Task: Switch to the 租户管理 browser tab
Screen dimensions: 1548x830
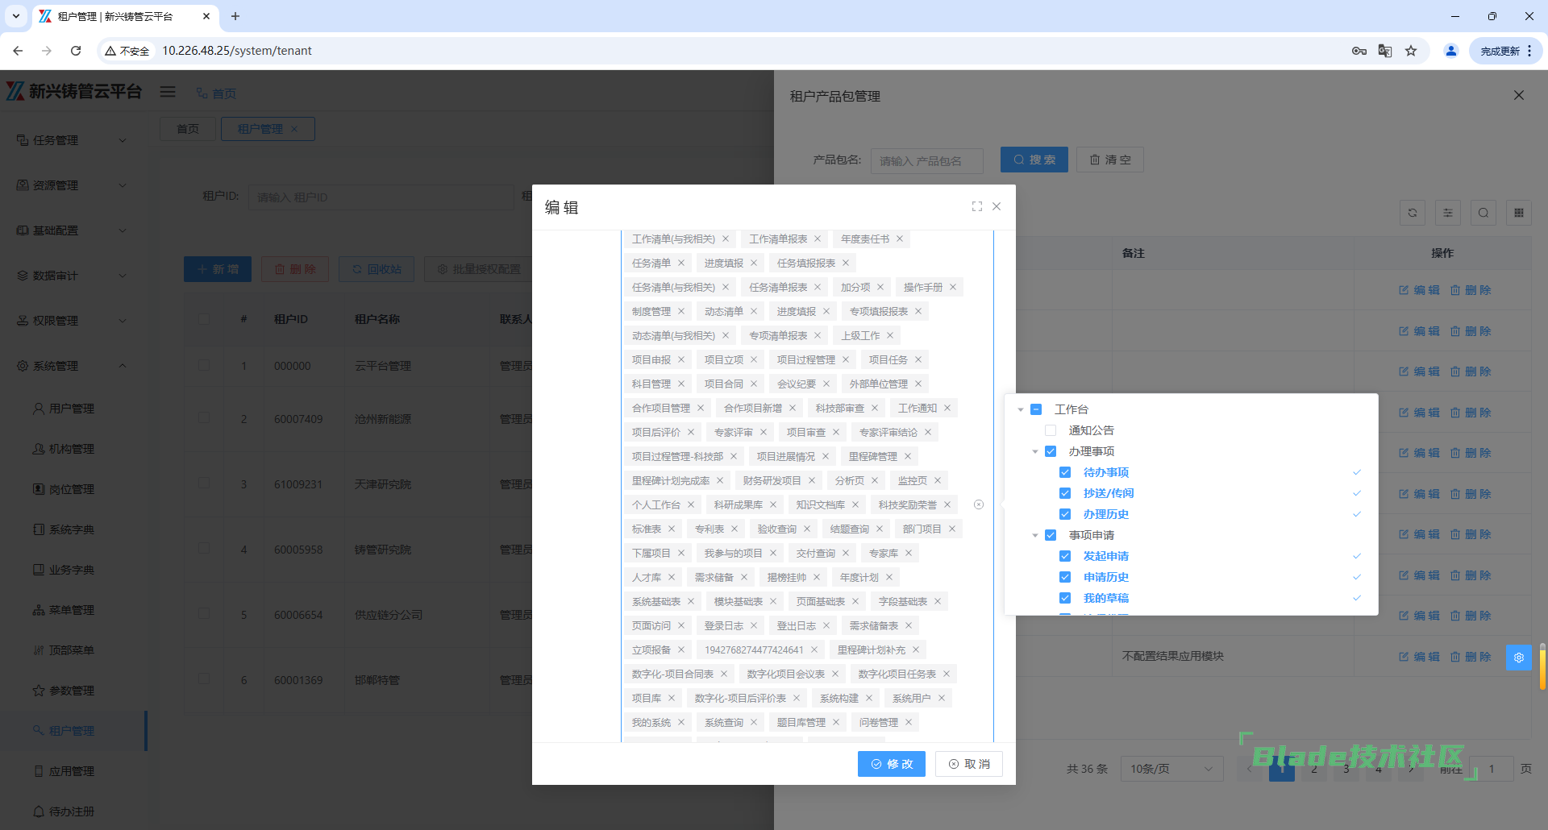Action: [121, 16]
